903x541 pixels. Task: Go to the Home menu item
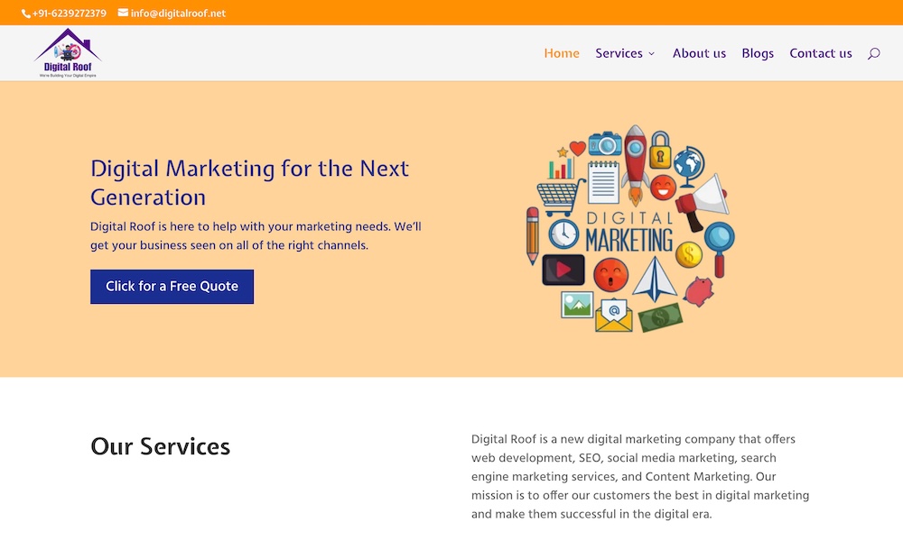pos(562,53)
